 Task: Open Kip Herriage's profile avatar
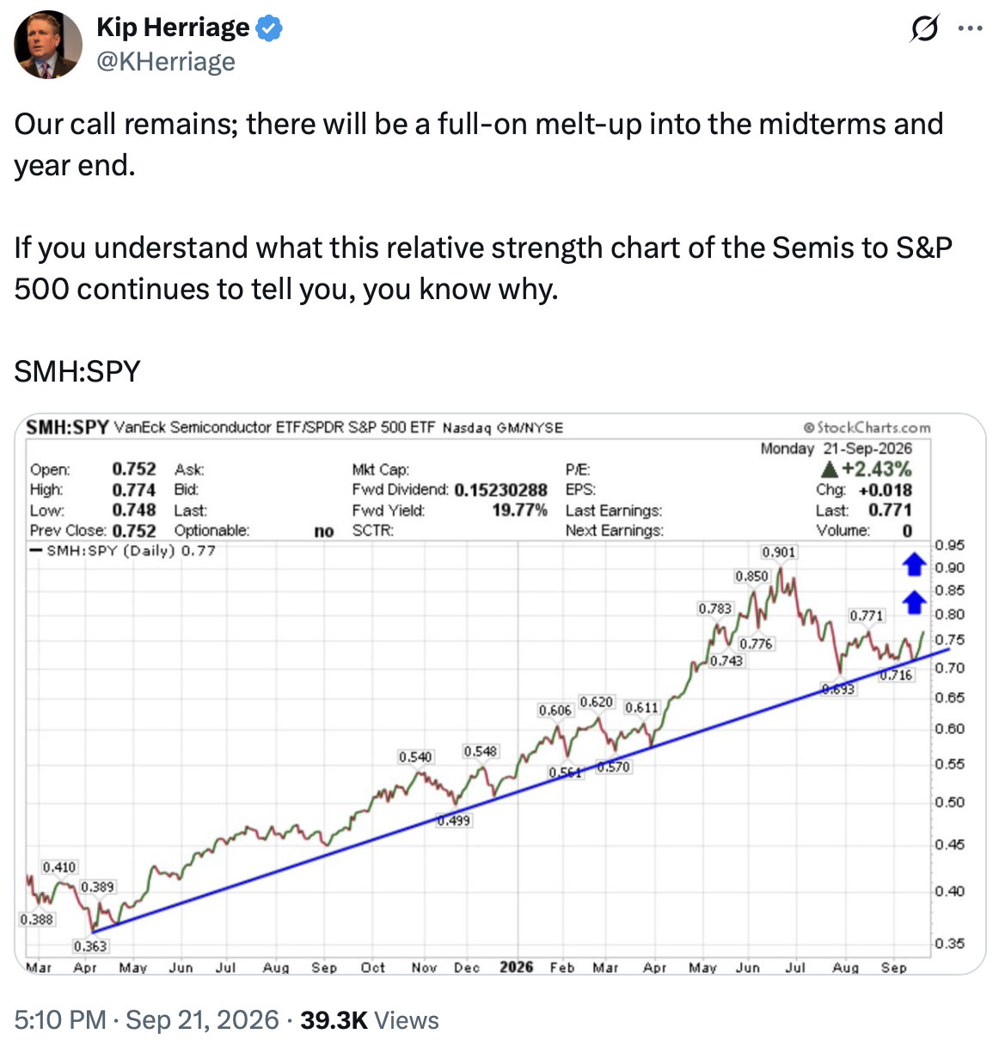[x=48, y=45]
